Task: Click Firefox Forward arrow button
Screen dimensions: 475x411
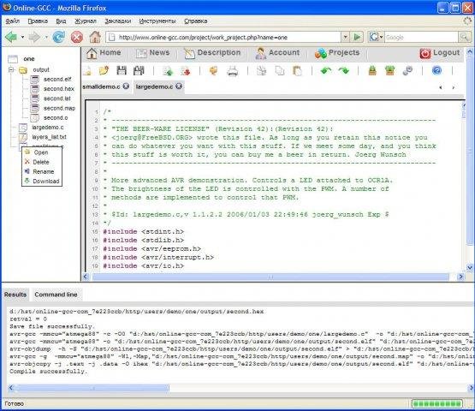Action: point(34,38)
